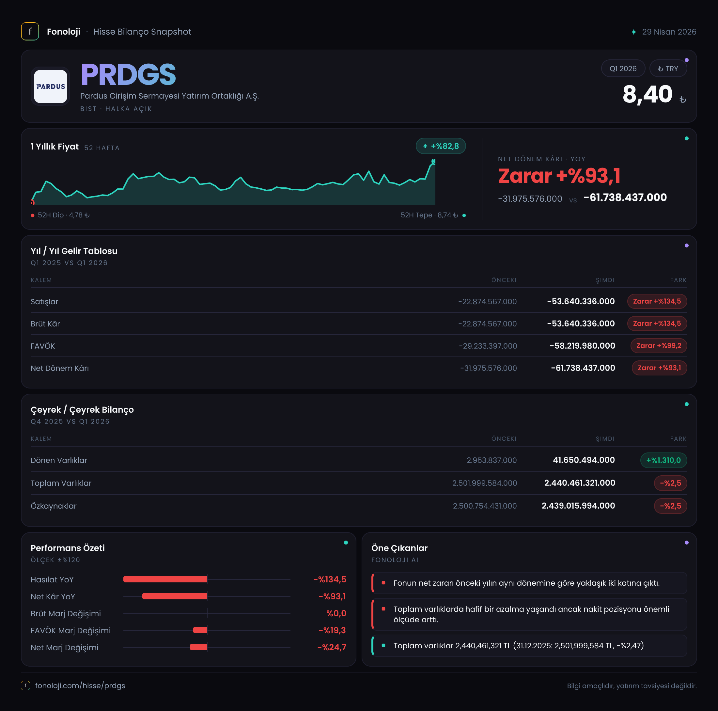The height and width of the screenshot is (711, 718).
Task: Open the fonoloji.com/hisse/prdgs link
Action: (80, 685)
